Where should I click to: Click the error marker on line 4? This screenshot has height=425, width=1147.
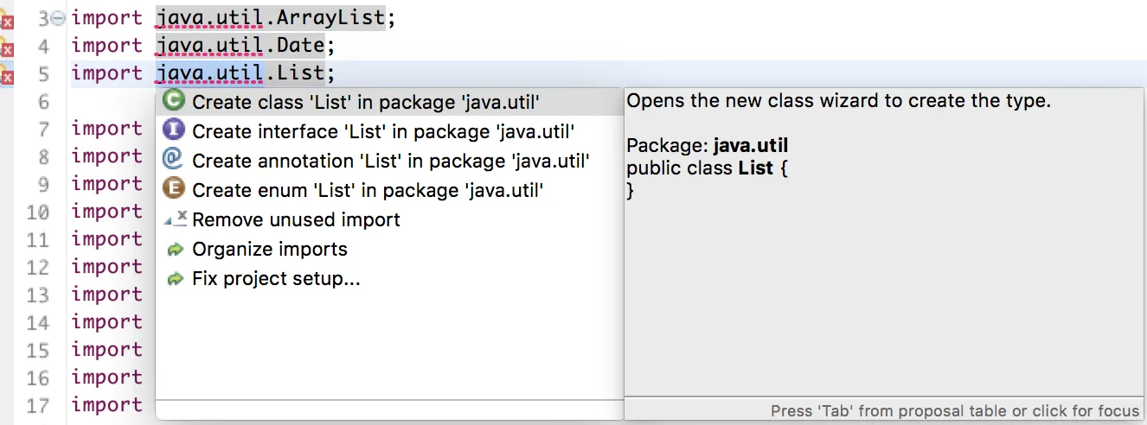tap(7, 48)
